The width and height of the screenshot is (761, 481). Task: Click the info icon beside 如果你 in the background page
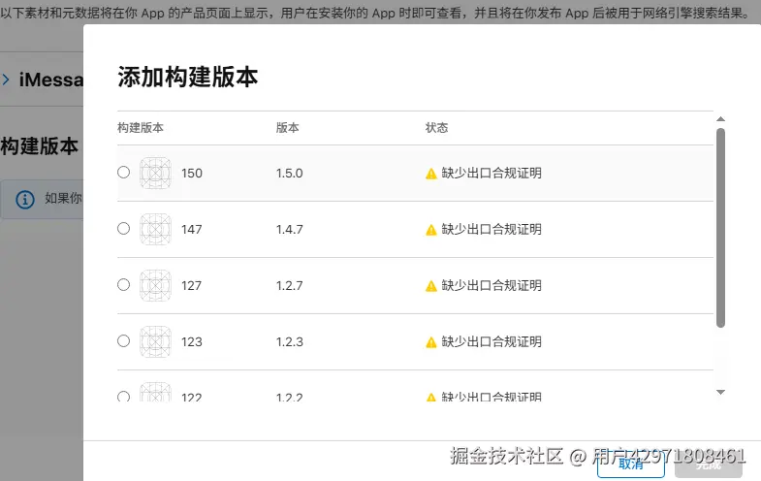click(x=25, y=199)
